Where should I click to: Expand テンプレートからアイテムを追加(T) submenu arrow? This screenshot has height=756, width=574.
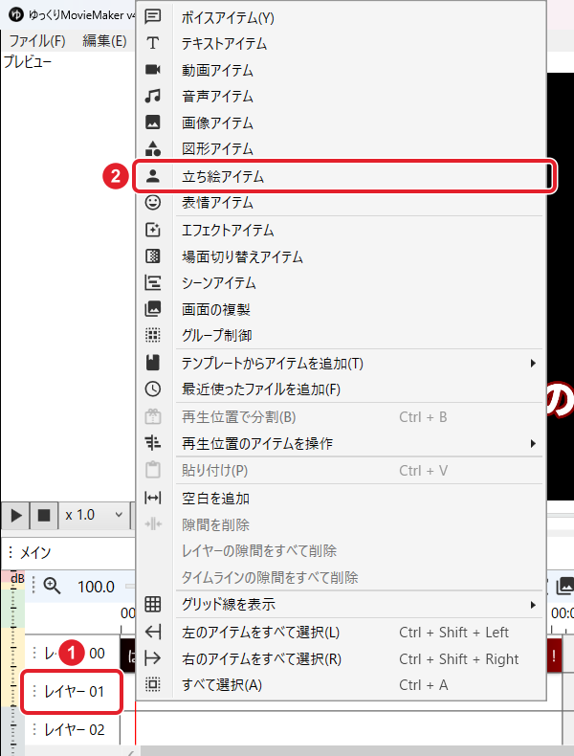[533, 363]
